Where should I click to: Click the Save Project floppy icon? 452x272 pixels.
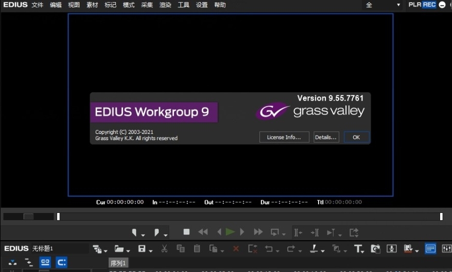click(142, 249)
